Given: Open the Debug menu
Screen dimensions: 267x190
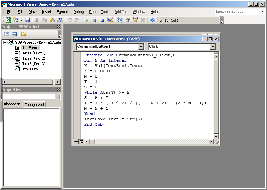Looking at the screenshot, I should (x=79, y=12).
